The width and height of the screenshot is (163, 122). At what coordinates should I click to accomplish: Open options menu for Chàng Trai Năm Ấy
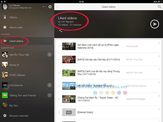tap(159, 96)
